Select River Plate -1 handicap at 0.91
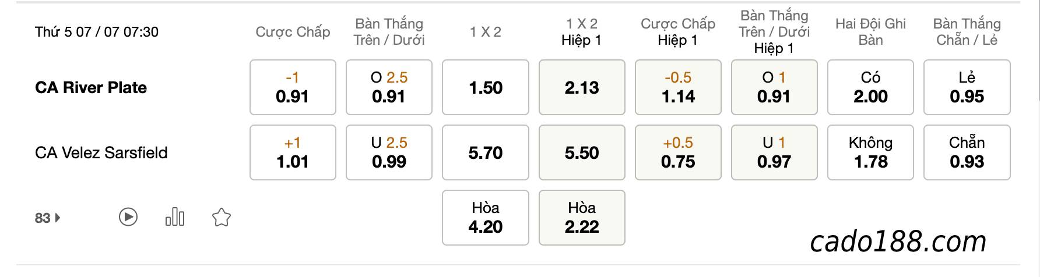 pyautogui.click(x=293, y=87)
